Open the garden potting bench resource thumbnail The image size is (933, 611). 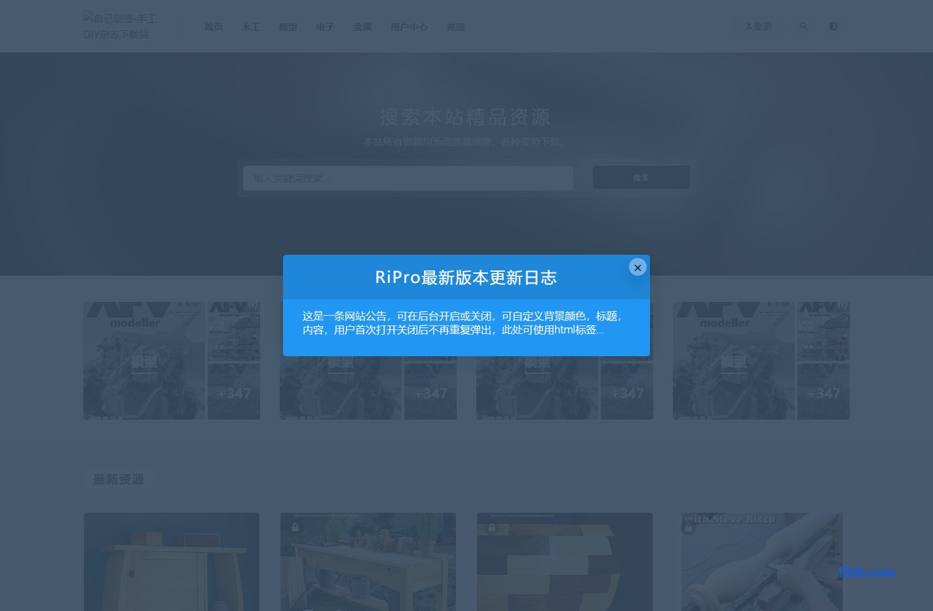tap(368, 562)
